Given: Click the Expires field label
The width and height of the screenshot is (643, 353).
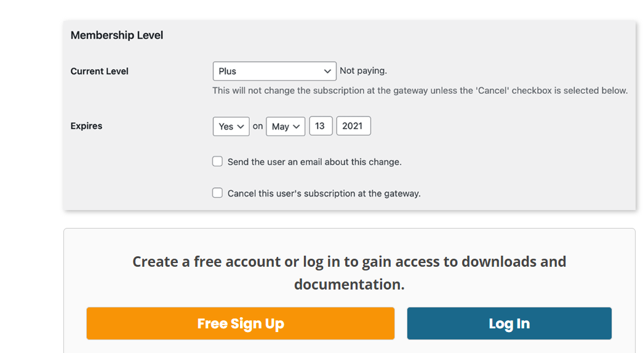Looking at the screenshot, I should [x=87, y=126].
